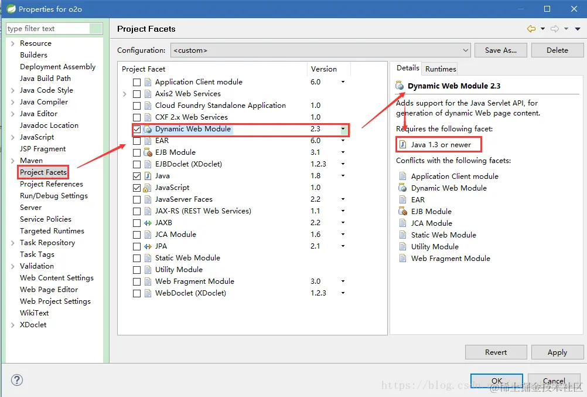Open the Web Fragment Module version dropdown

343,281
